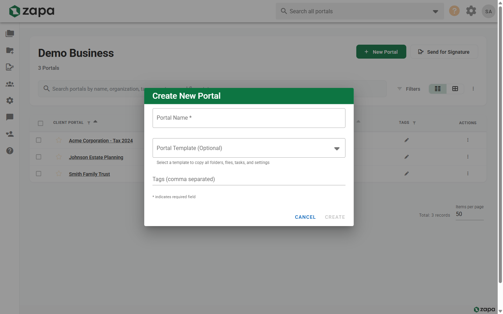Star the Acme Corporation - Tax 2024 portal
The height and width of the screenshot is (314, 503).
click(x=59, y=140)
